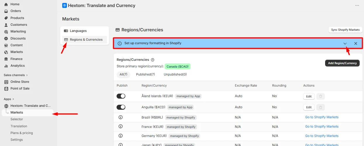Screen dimensions: 364x146
Task: Click the Discounts badge icon
Action: click(6, 39)
